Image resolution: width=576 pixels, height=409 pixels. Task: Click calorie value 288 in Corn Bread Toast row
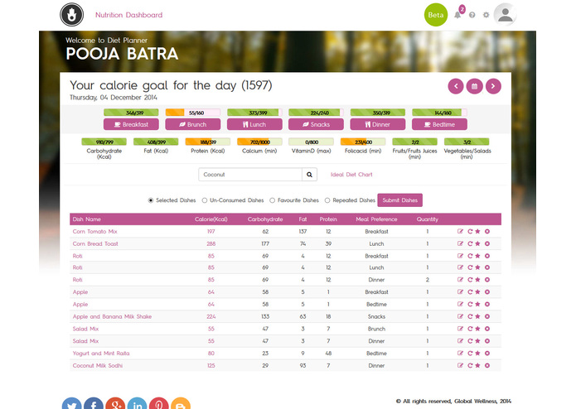tap(211, 243)
